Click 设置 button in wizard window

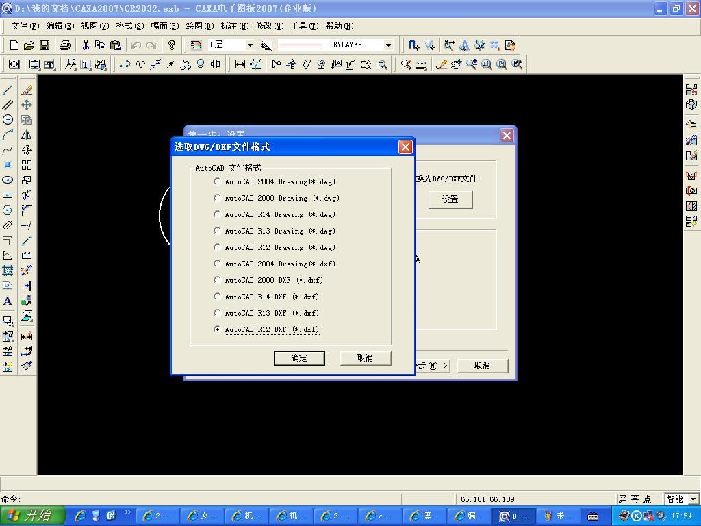450,199
